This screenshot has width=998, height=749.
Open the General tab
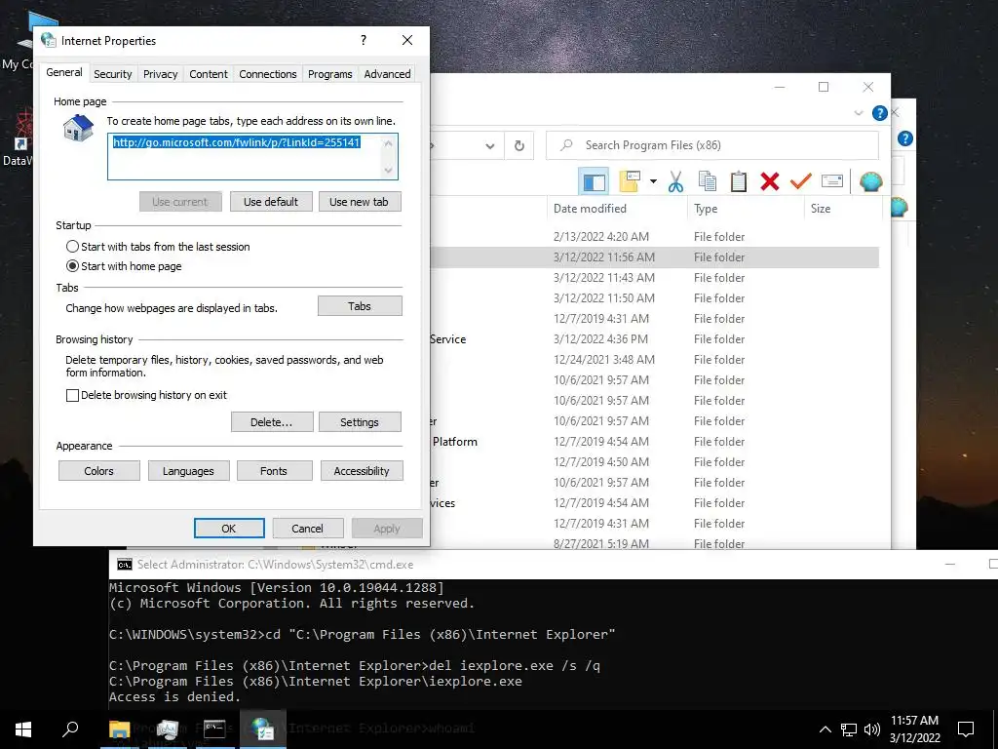63,72
